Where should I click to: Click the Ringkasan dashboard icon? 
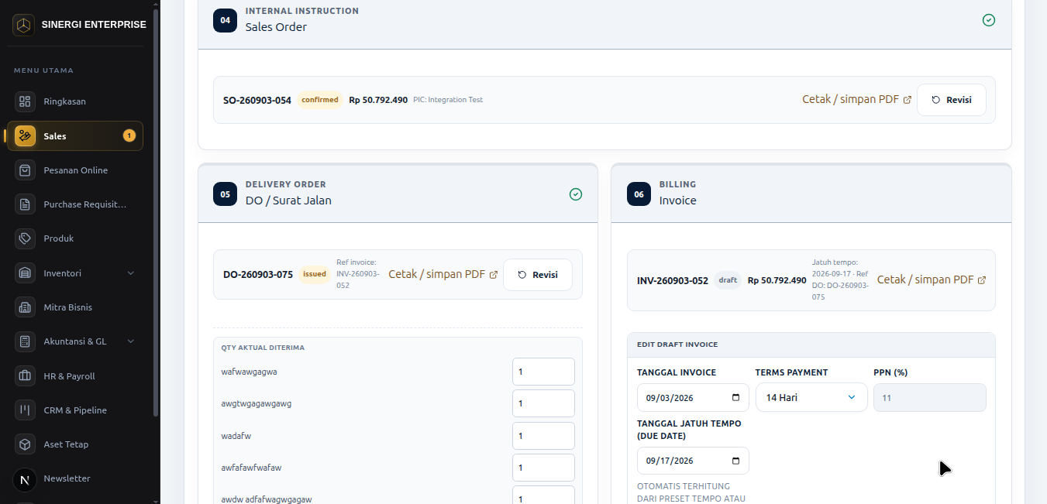coord(25,101)
